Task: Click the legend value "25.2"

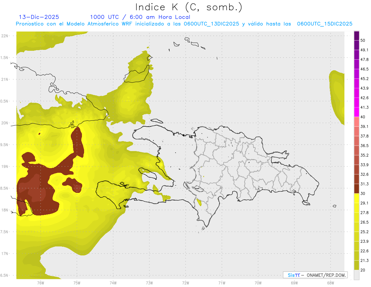Action: pyautogui.click(x=365, y=232)
